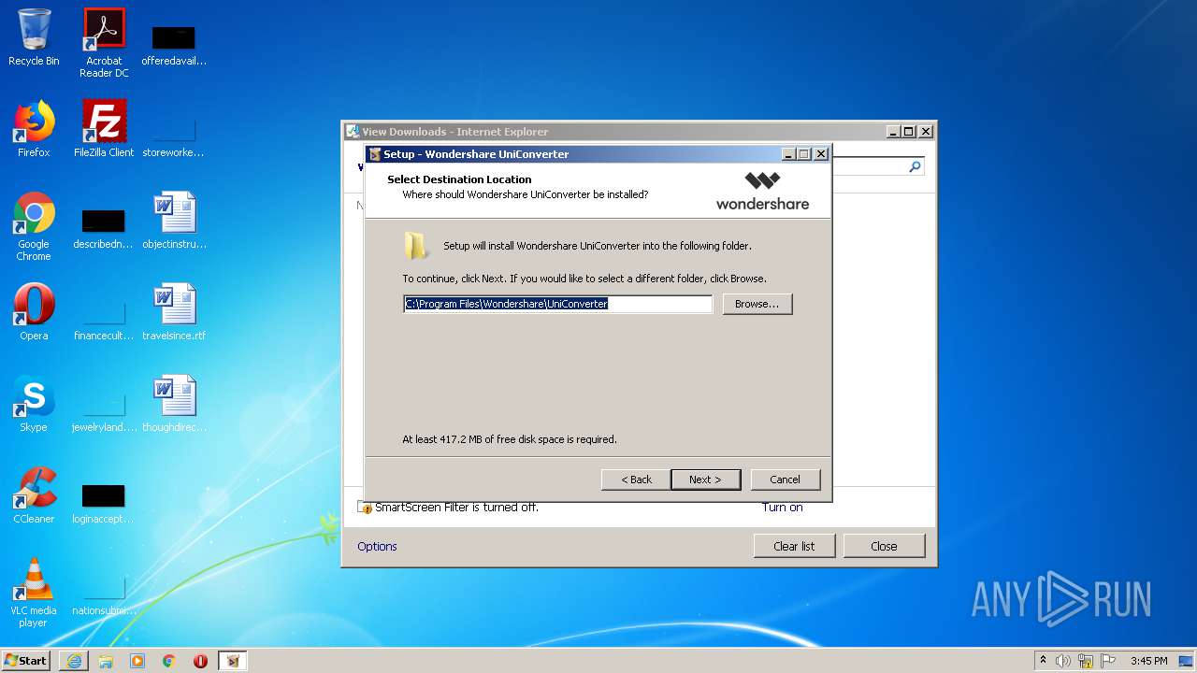The image size is (1197, 673).
Task: Select the nationsubmi desktop file
Action: point(104,594)
